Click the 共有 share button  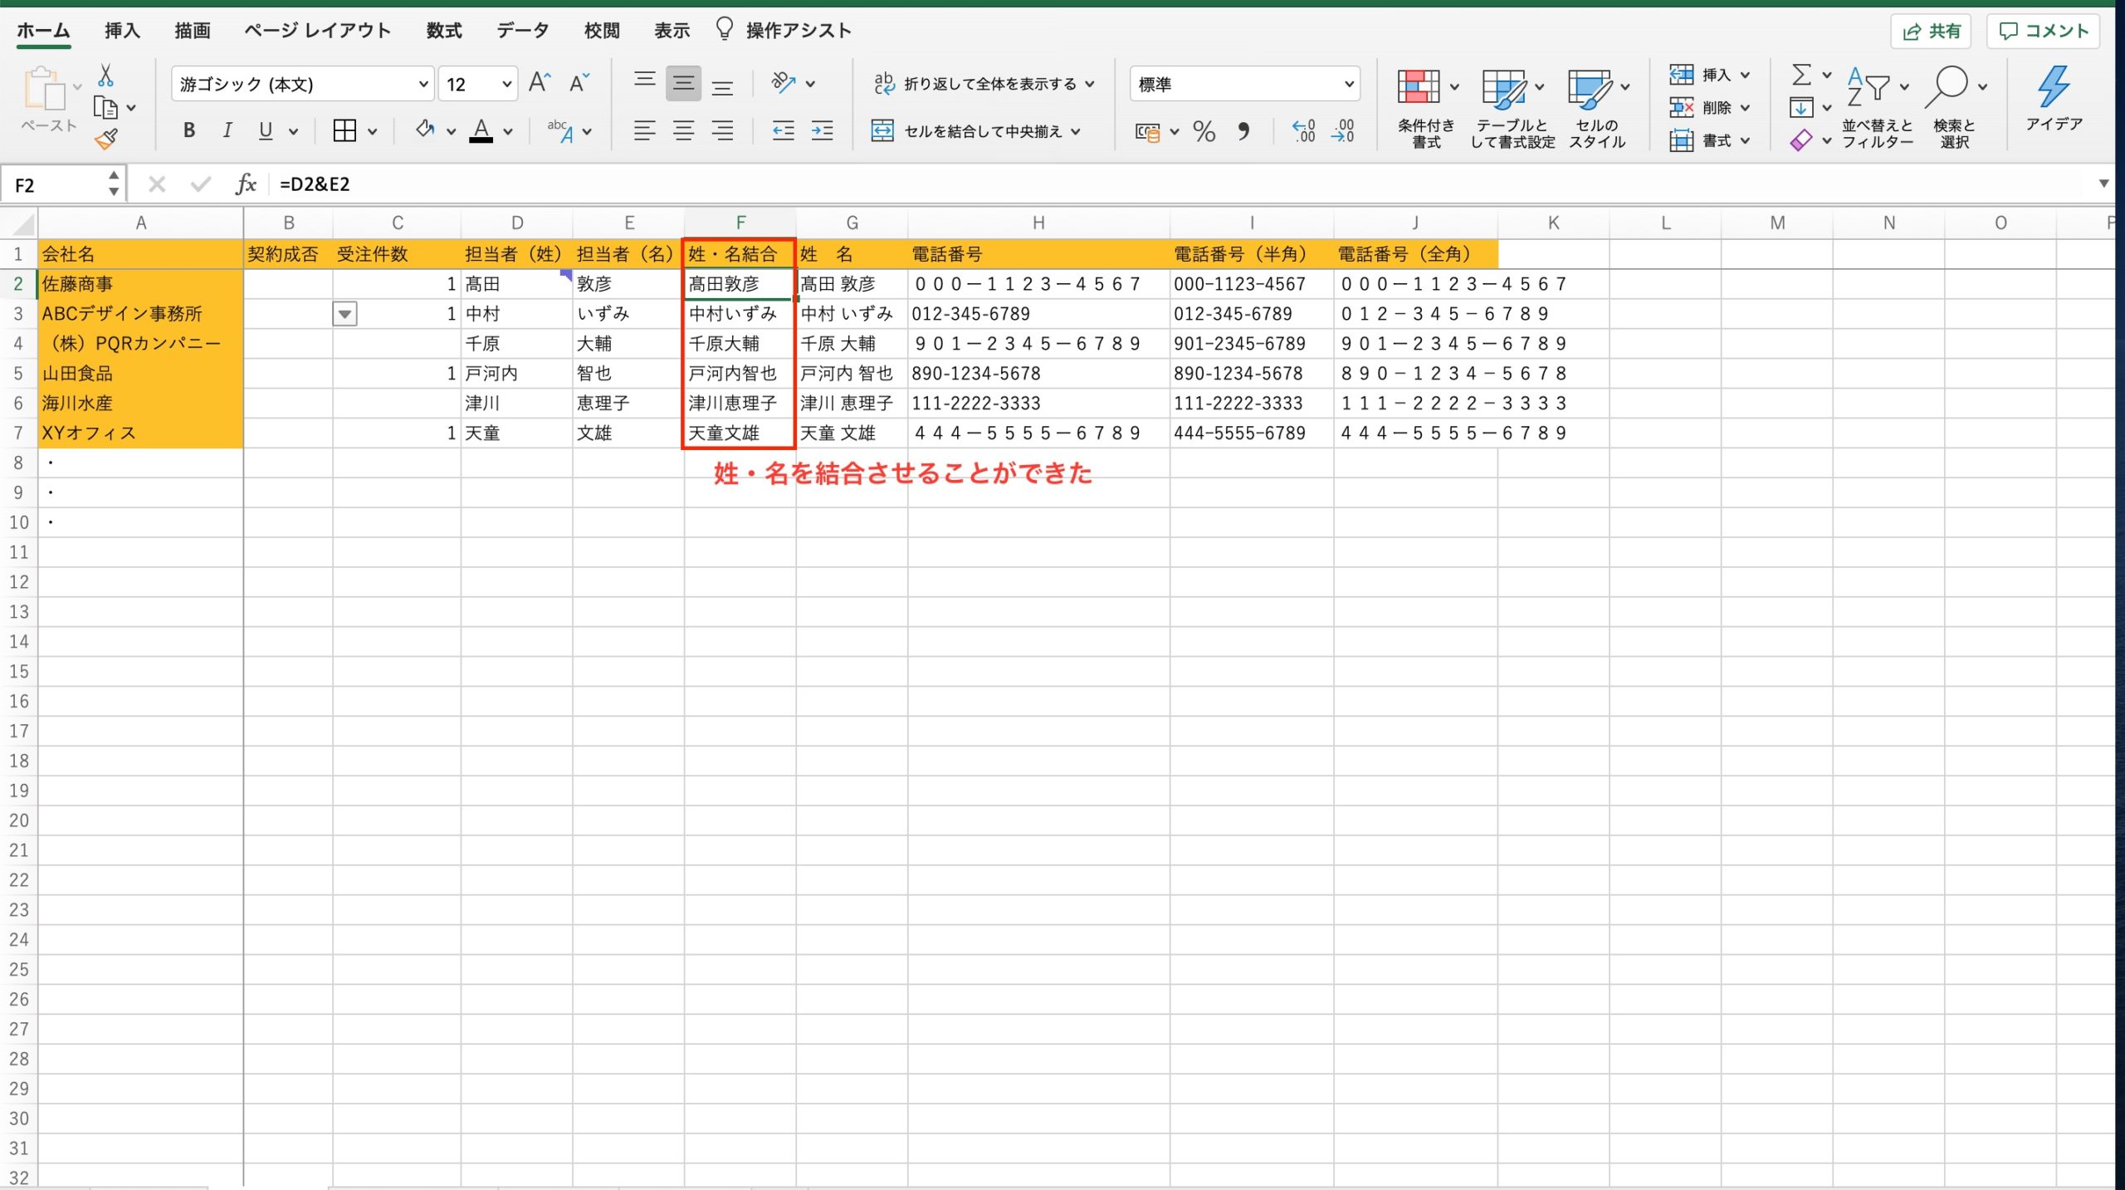[1931, 32]
